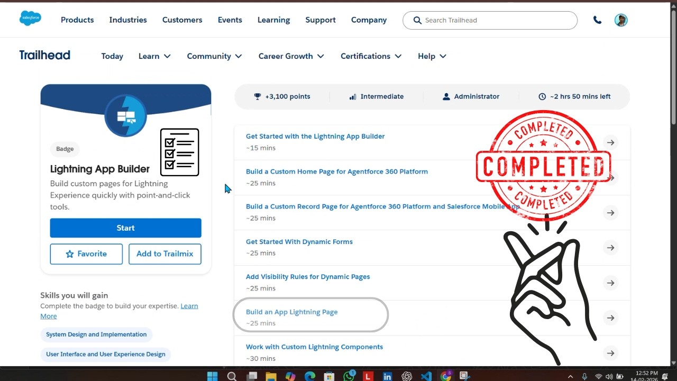
Task: Select User Interface and User Experience Design tag
Action: click(x=106, y=354)
